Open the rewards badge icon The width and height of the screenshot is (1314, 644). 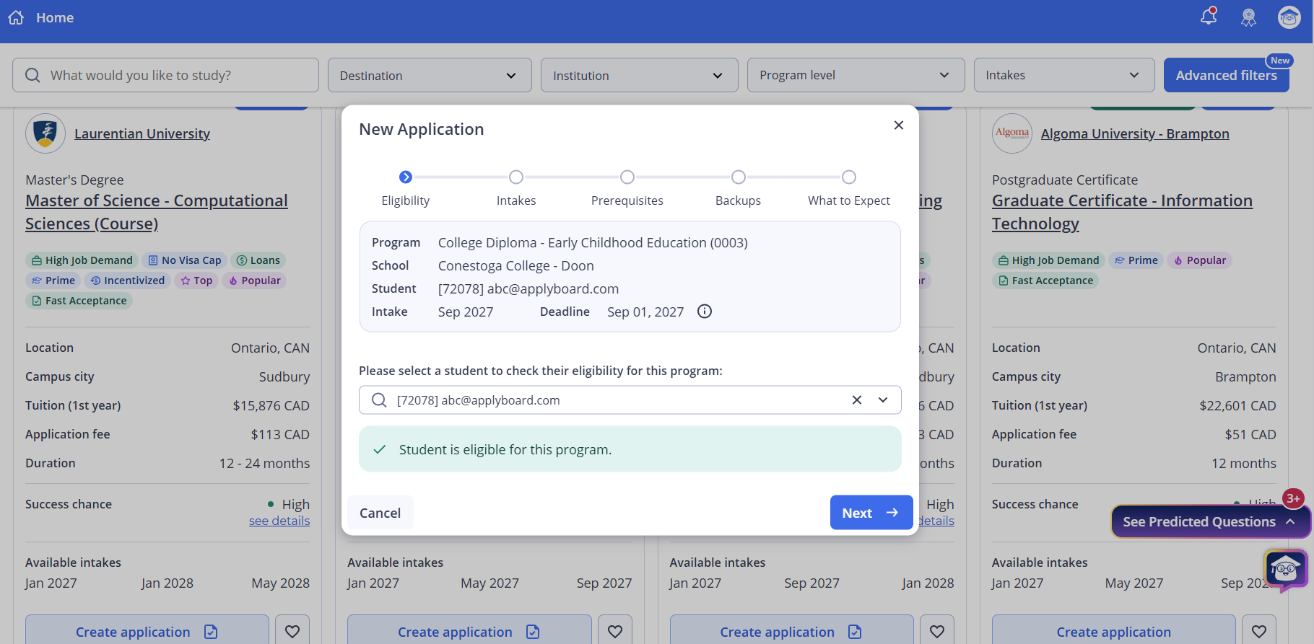tap(1248, 17)
